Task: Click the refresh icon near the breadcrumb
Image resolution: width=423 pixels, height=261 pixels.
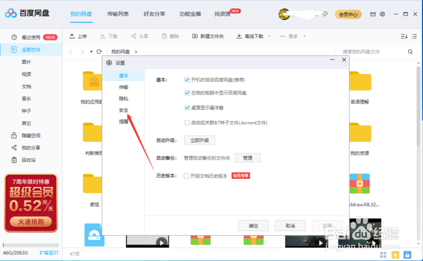Action: (x=100, y=51)
